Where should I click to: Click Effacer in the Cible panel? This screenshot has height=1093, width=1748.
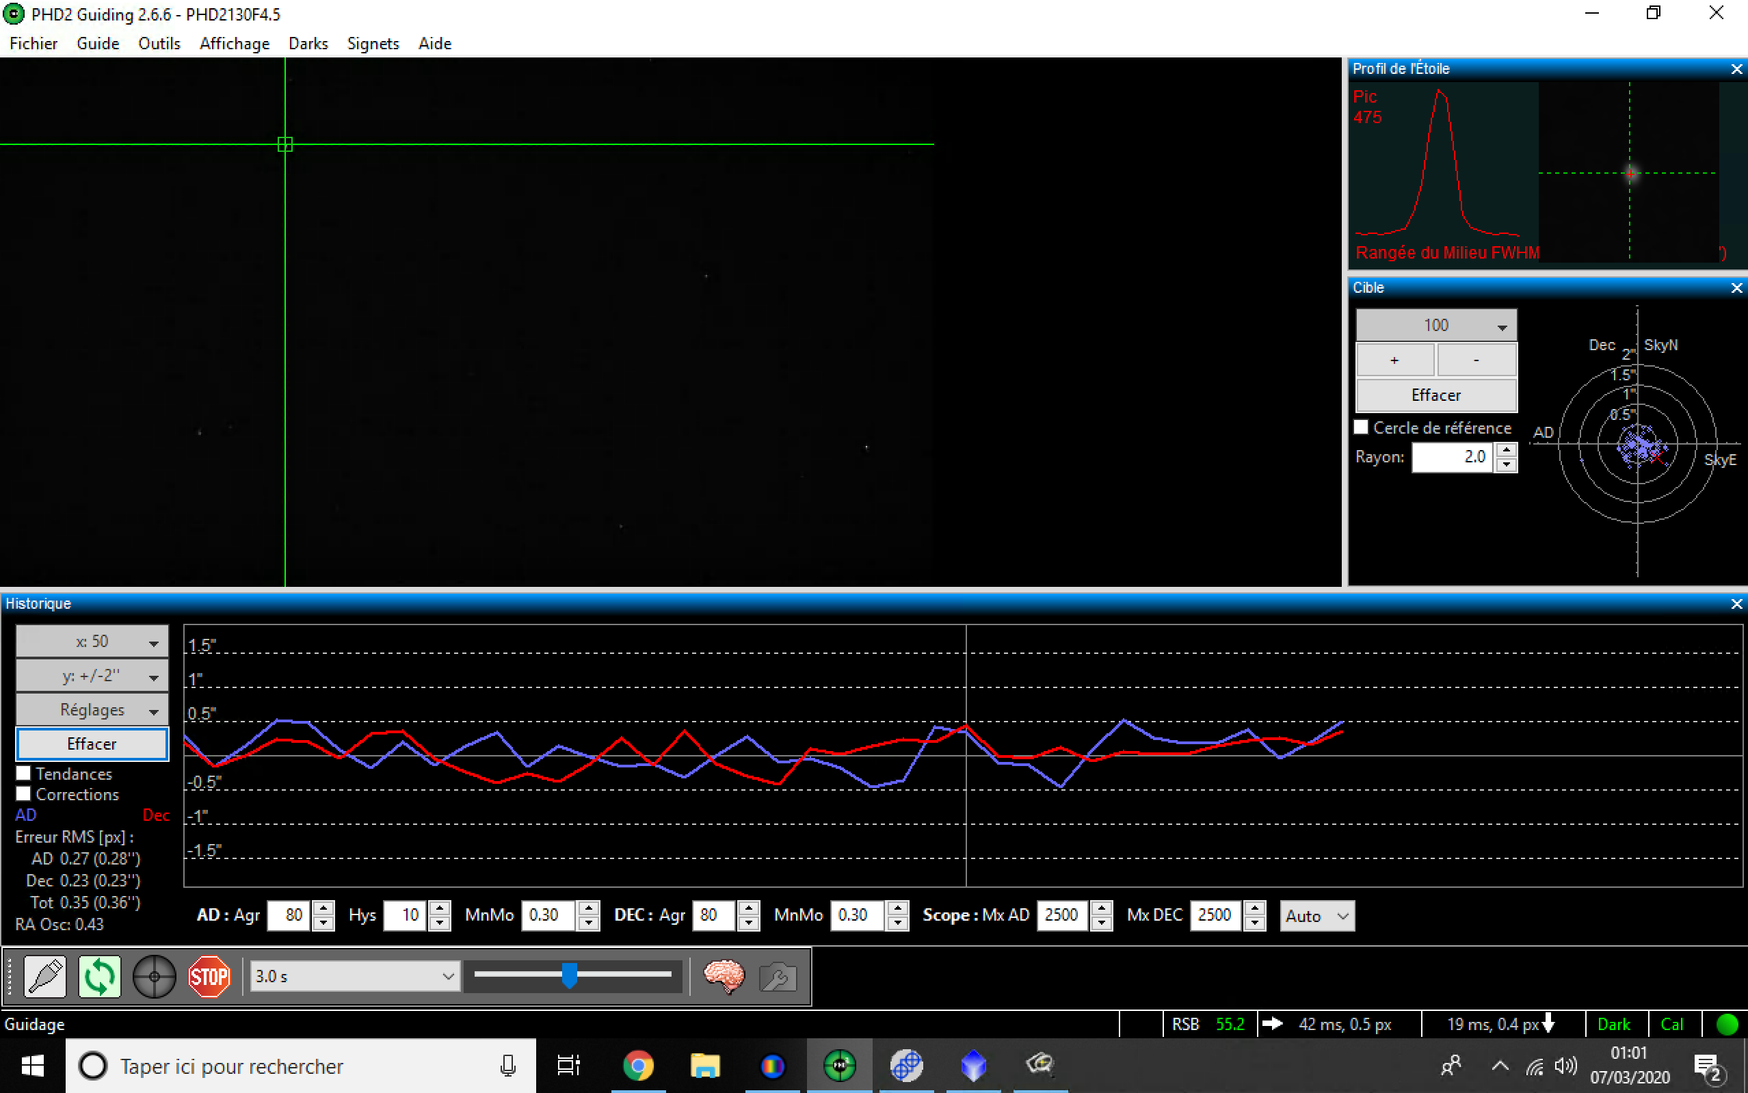1436,395
